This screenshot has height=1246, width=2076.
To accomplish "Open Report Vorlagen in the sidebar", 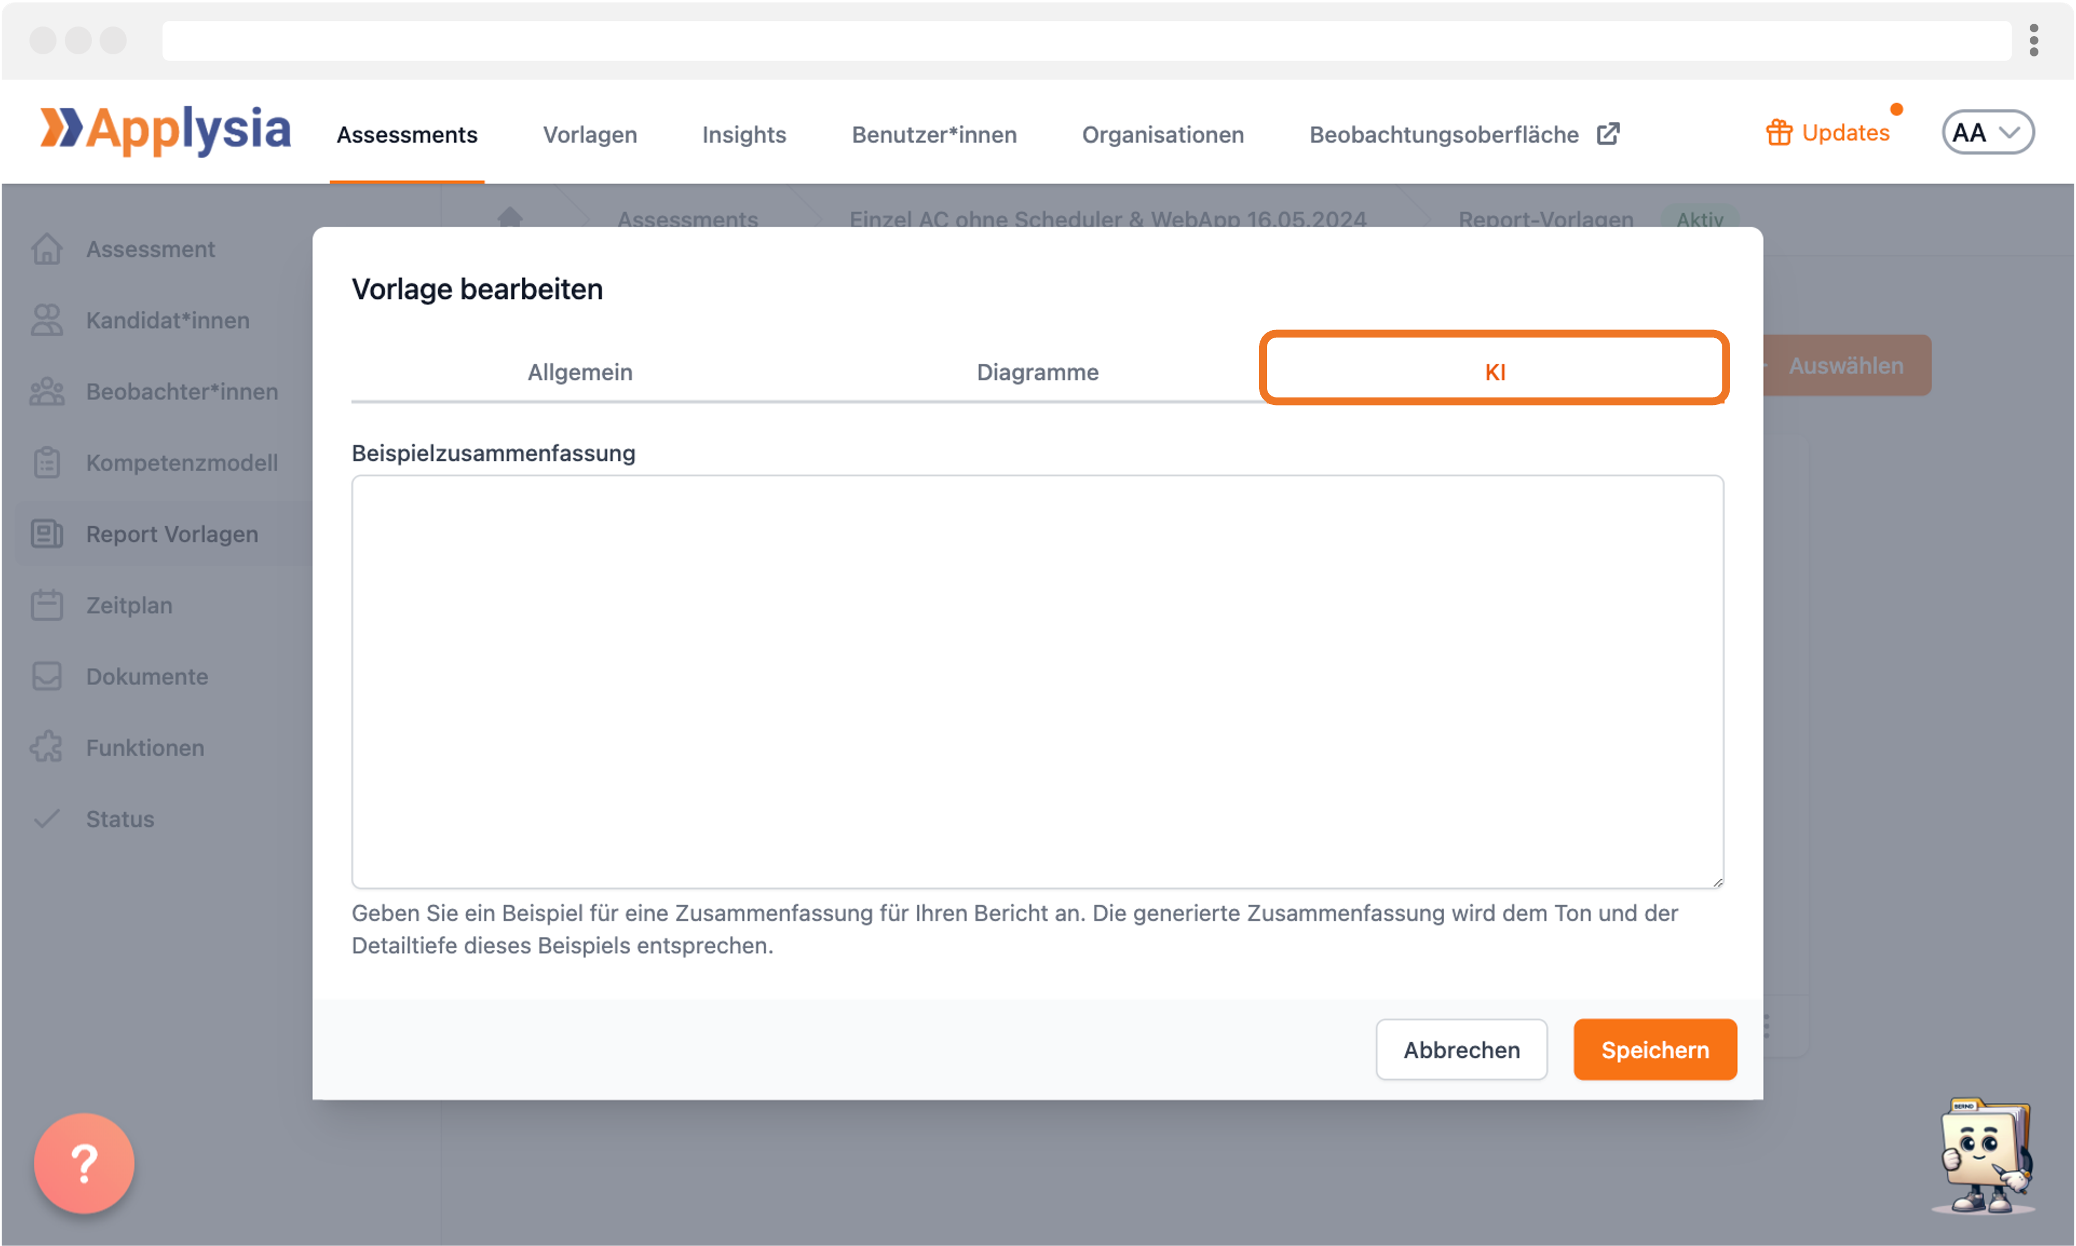I will (172, 534).
